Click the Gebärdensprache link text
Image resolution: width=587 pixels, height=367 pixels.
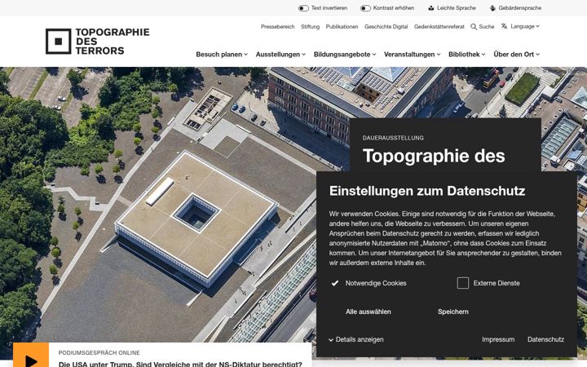tap(519, 8)
